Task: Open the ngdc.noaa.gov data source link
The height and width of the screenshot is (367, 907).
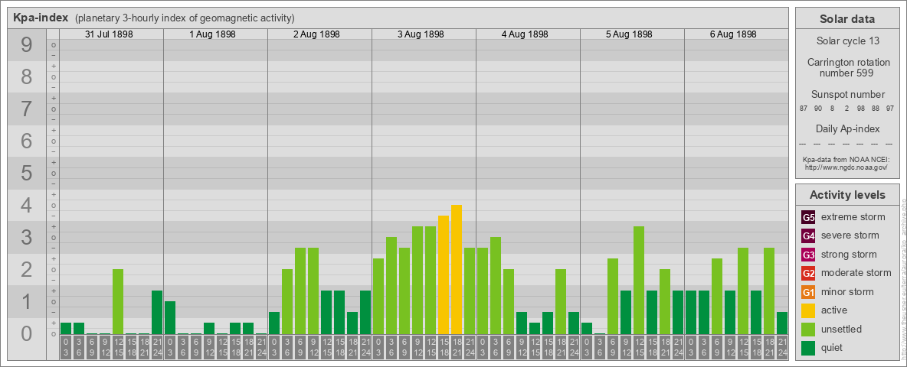Action: pyautogui.click(x=846, y=167)
